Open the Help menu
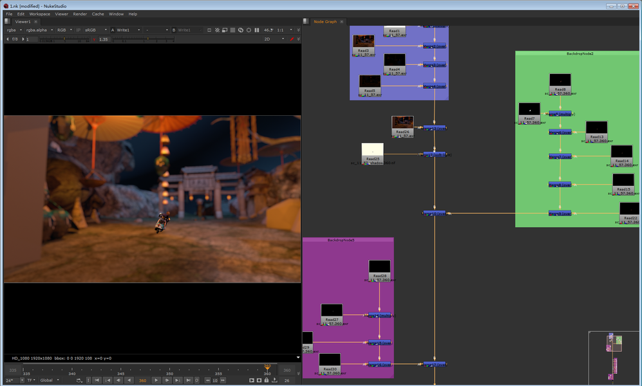Viewport: 642px width, 386px height. [x=133, y=14]
